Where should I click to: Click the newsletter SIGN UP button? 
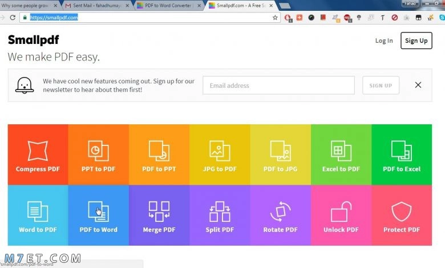click(x=381, y=86)
